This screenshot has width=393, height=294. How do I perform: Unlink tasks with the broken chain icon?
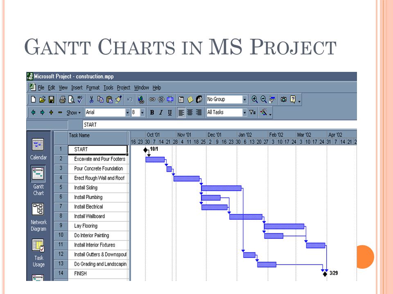pos(161,100)
